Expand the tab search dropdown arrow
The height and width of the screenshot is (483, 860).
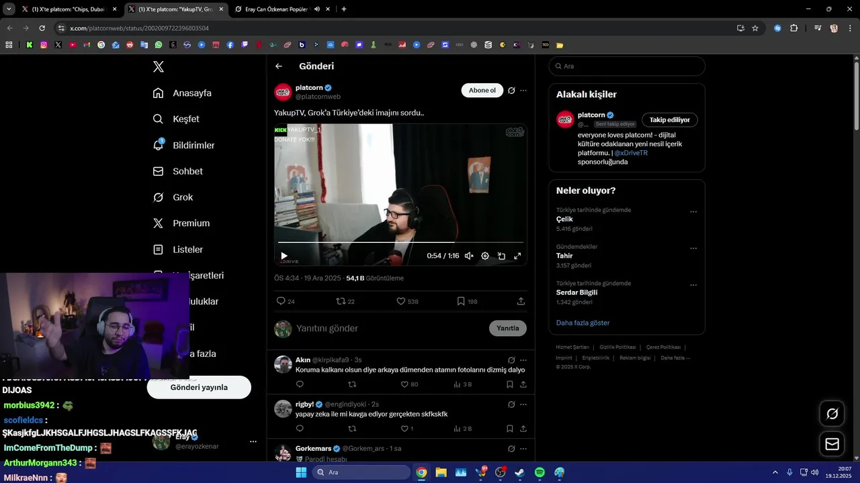pyautogui.click(x=9, y=9)
